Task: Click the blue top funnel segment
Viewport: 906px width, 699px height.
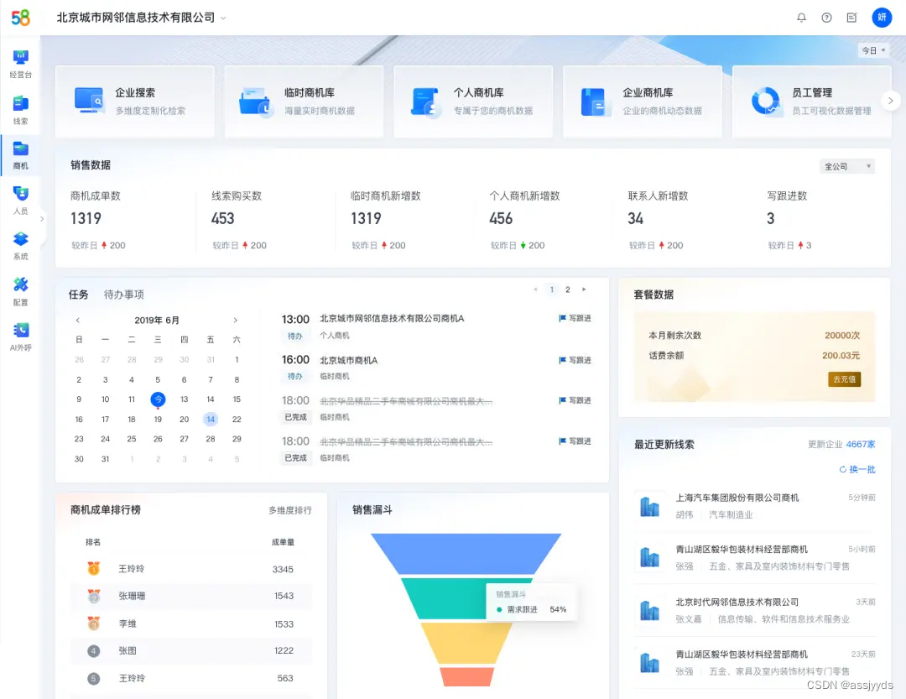Action: tap(466, 553)
